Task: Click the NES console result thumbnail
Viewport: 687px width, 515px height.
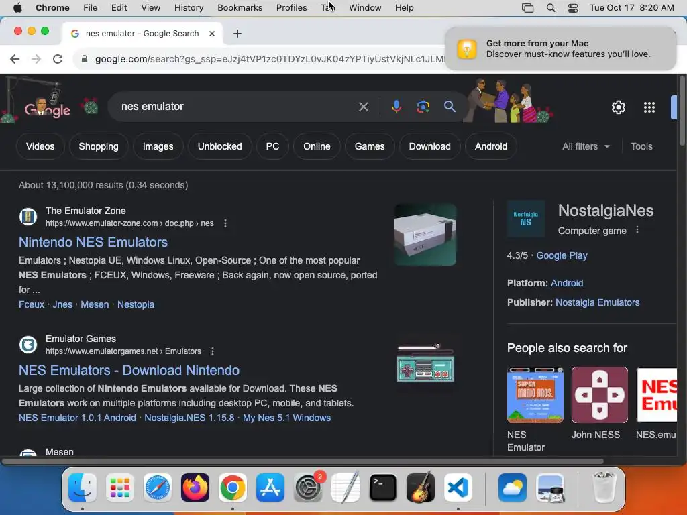Action: click(x=425, y=235)
